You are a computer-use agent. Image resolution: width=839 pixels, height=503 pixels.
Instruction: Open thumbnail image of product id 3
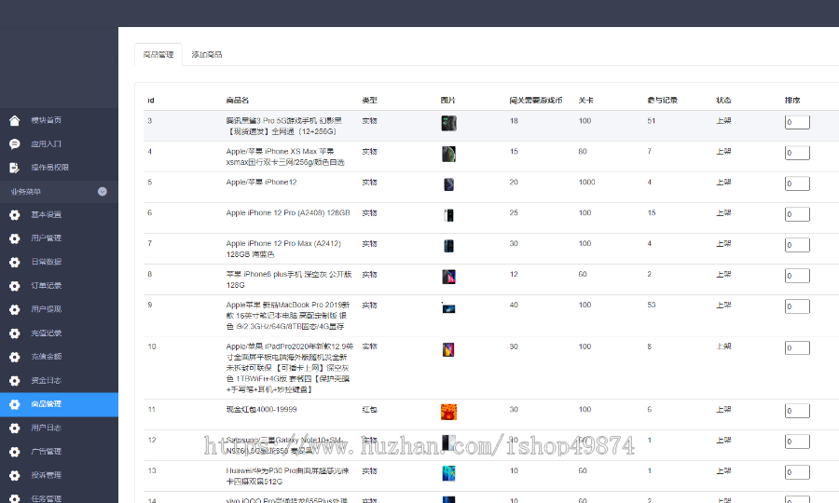[x=448, y=124]
